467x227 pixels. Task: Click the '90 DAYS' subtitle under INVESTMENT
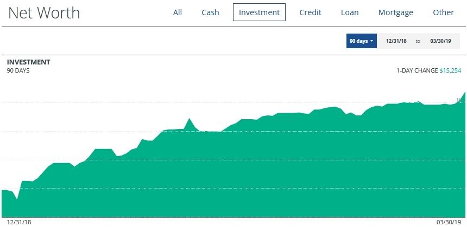tap(18, 70)
